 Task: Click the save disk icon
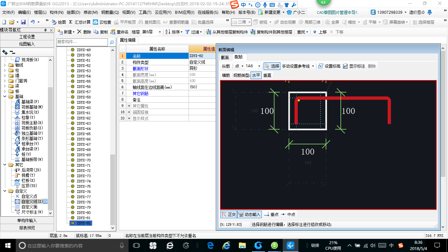click(23, 22)
